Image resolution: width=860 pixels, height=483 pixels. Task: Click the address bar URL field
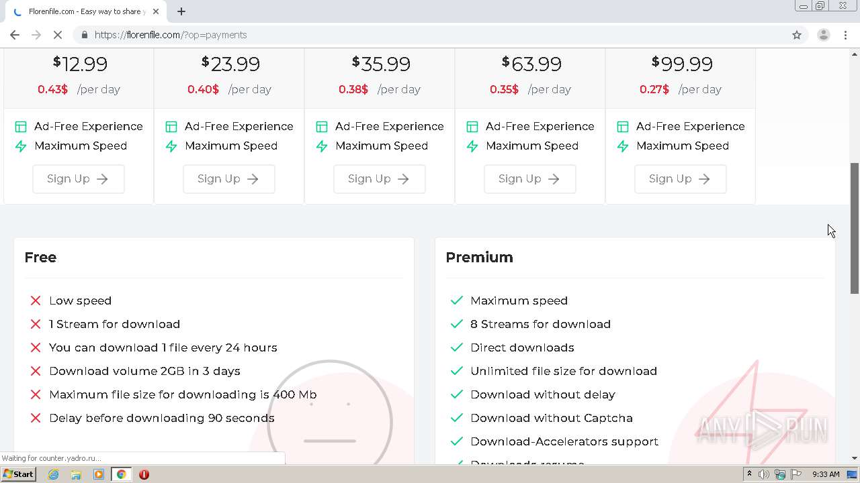tap(403, 35)
